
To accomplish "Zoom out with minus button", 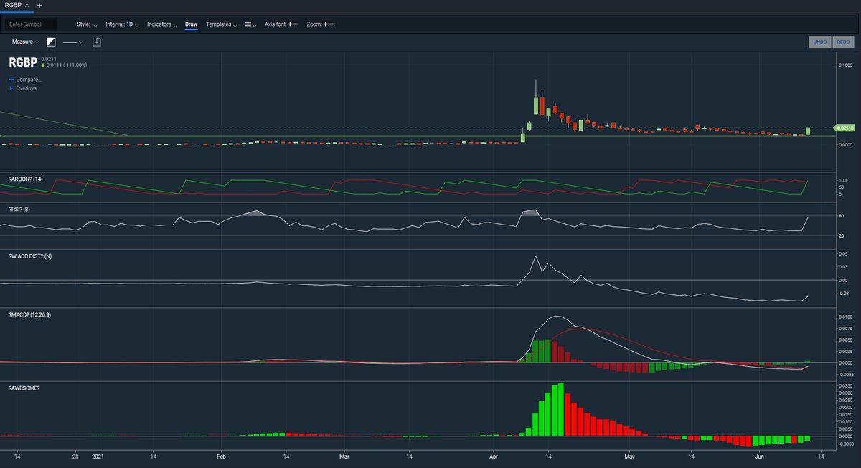I will (331, 24).
